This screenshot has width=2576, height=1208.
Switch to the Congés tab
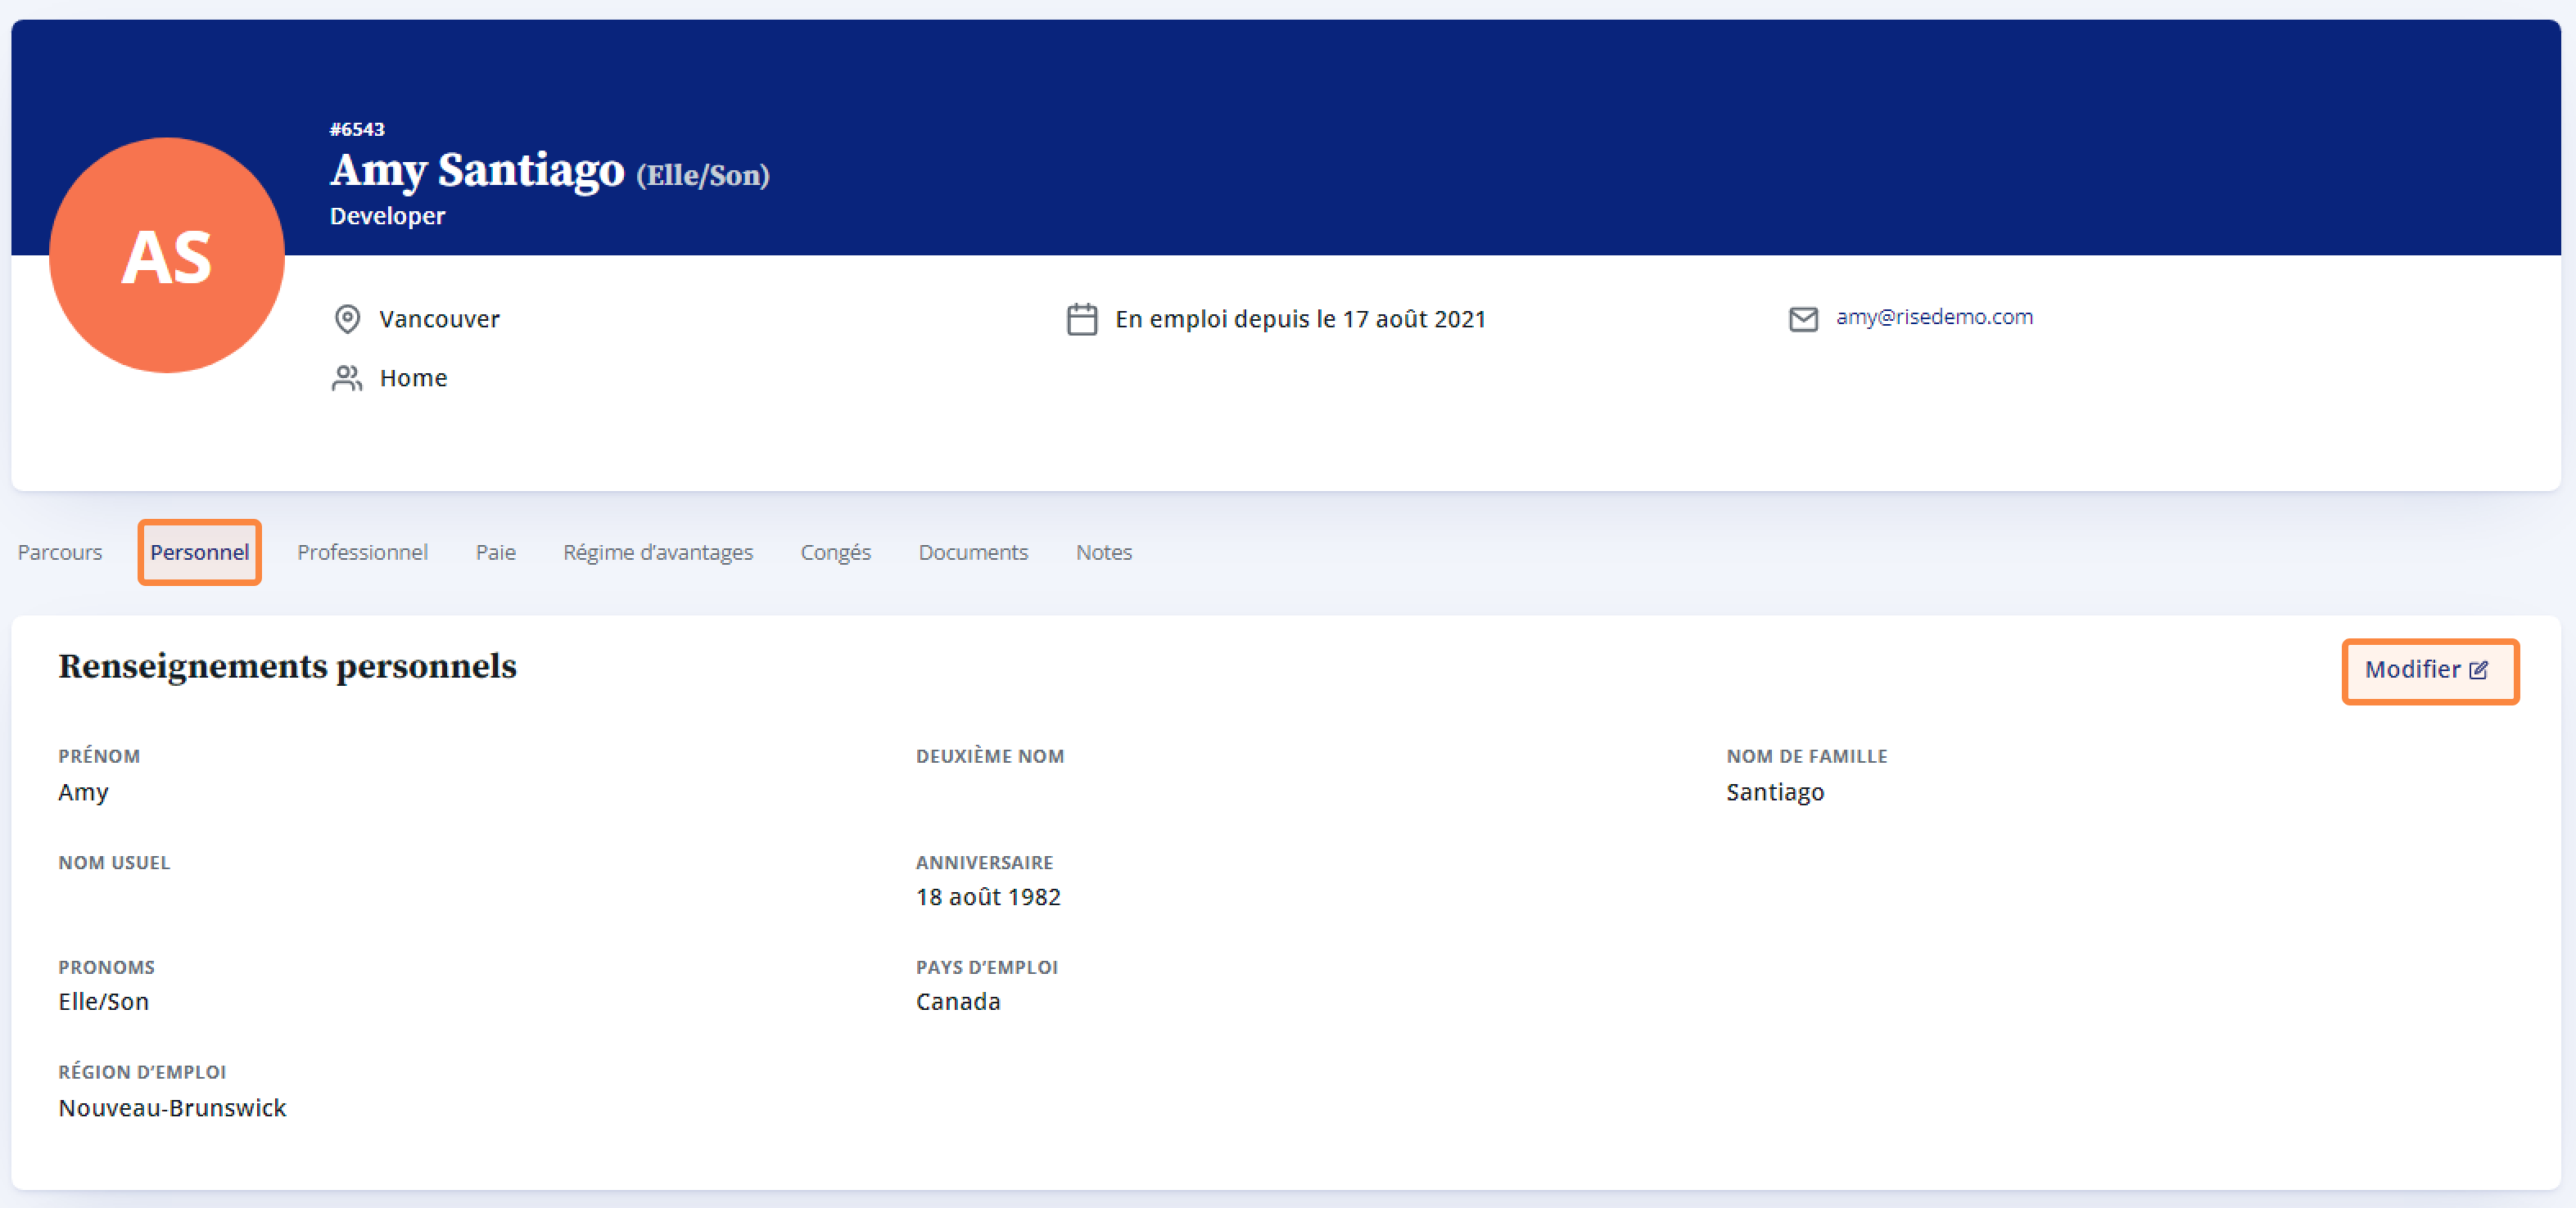point(836,552)
